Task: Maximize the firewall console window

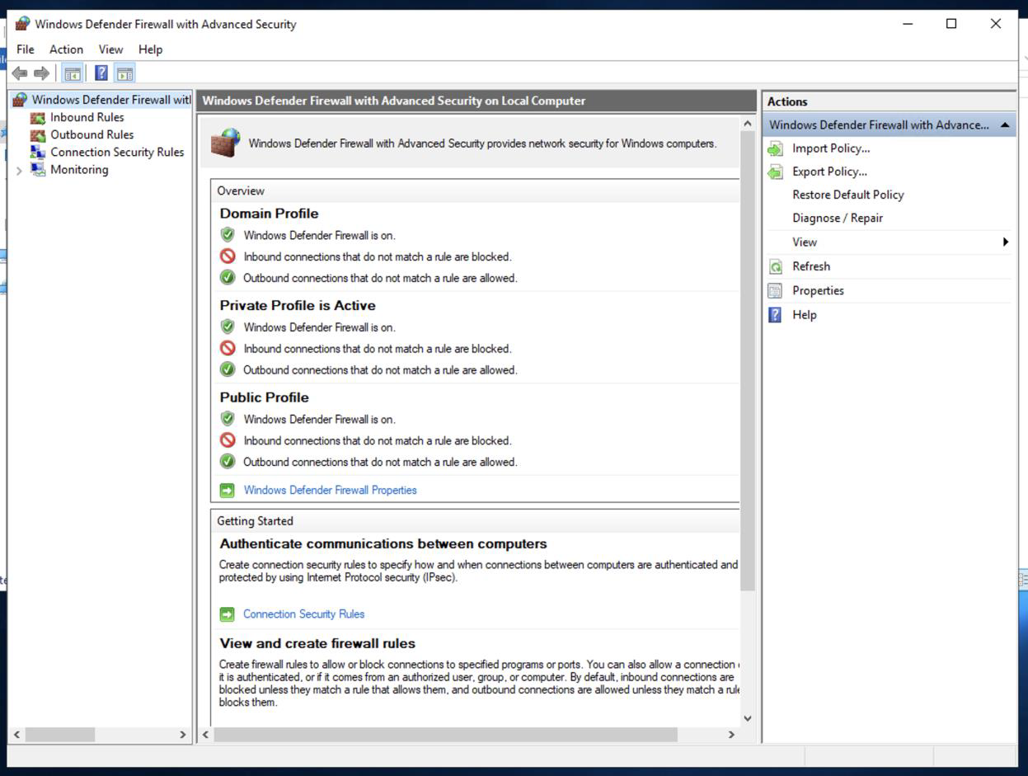Action: 951,24
